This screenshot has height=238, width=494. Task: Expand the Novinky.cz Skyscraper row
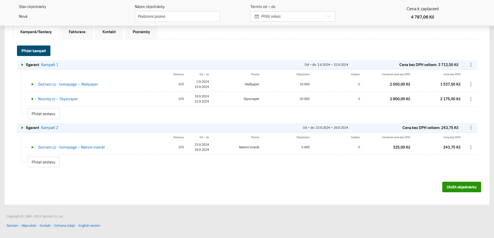tap(33, 99)
